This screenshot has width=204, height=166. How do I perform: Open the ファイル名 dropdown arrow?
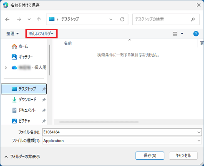199,132
